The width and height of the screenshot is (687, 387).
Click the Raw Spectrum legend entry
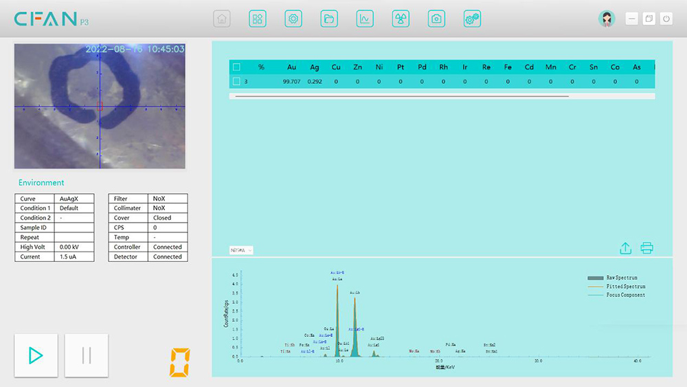[613, 278]
